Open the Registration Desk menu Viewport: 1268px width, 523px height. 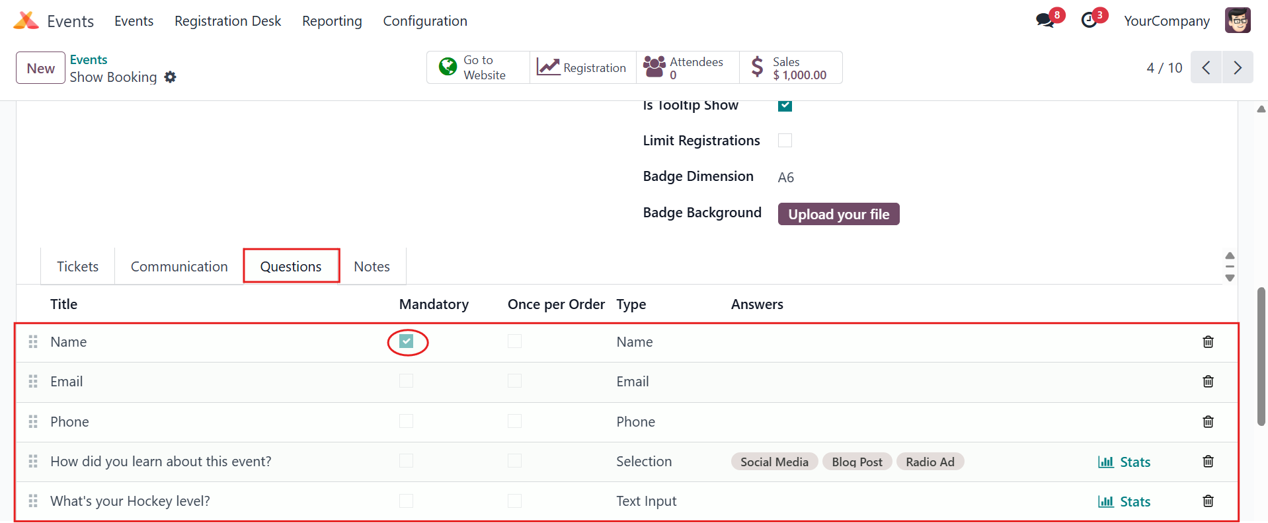227,21
